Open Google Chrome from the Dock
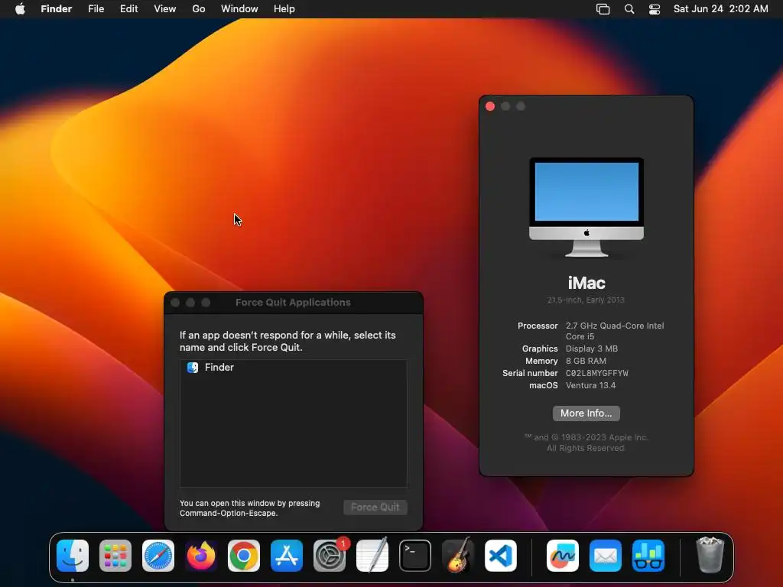783x587 pixels. (244, 556)
